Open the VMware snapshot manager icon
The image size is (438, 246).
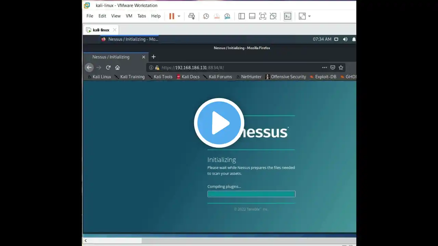pos(227,16)
